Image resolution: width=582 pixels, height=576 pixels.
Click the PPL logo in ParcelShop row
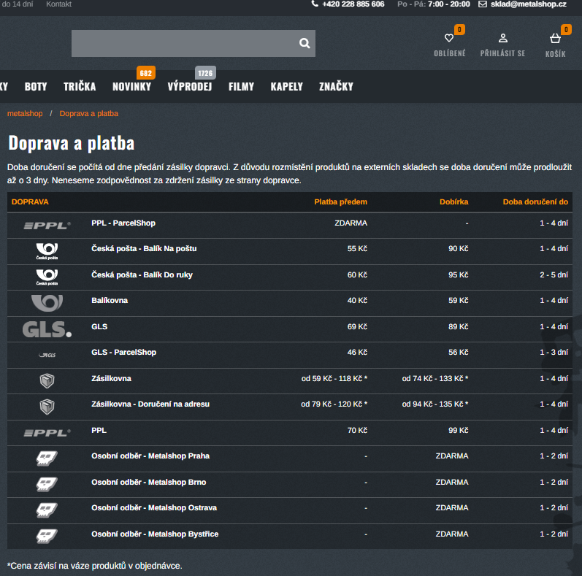(47, 226)
